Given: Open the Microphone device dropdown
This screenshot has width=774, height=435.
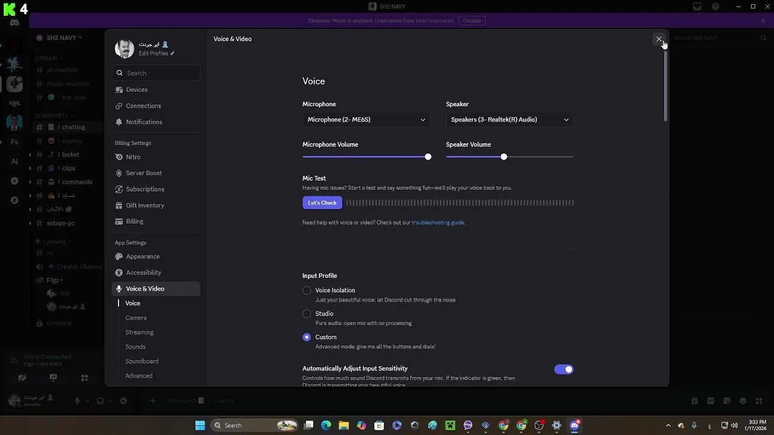Looking at the screenshot, I should (x=366, y=120).
